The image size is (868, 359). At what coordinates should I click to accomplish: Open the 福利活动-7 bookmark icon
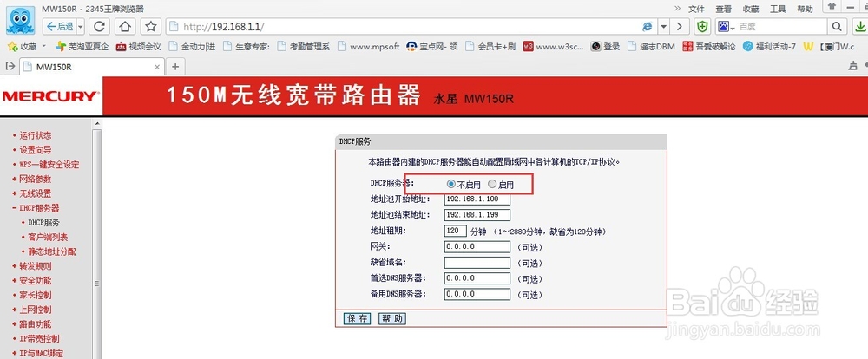click(747, 47)
